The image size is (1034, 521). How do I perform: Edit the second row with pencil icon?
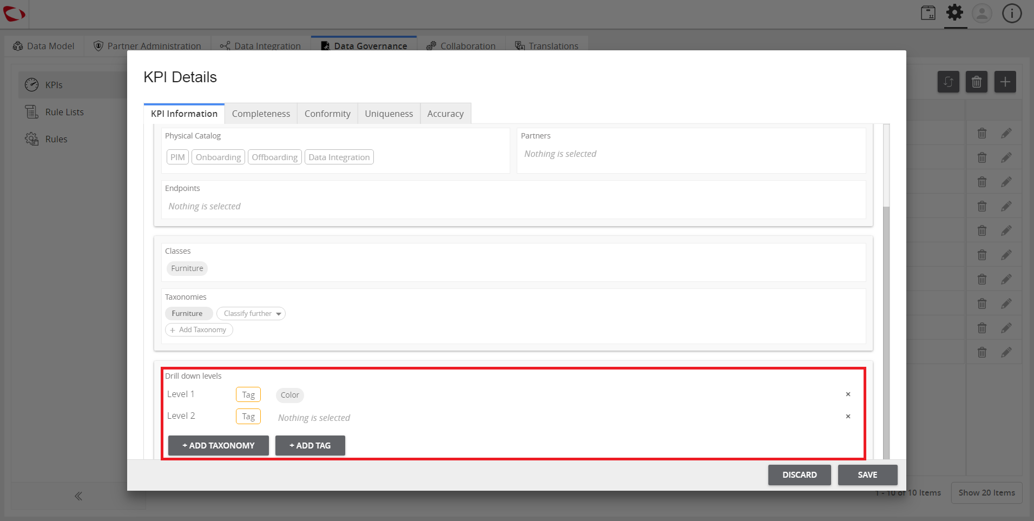click(1006, 157)
